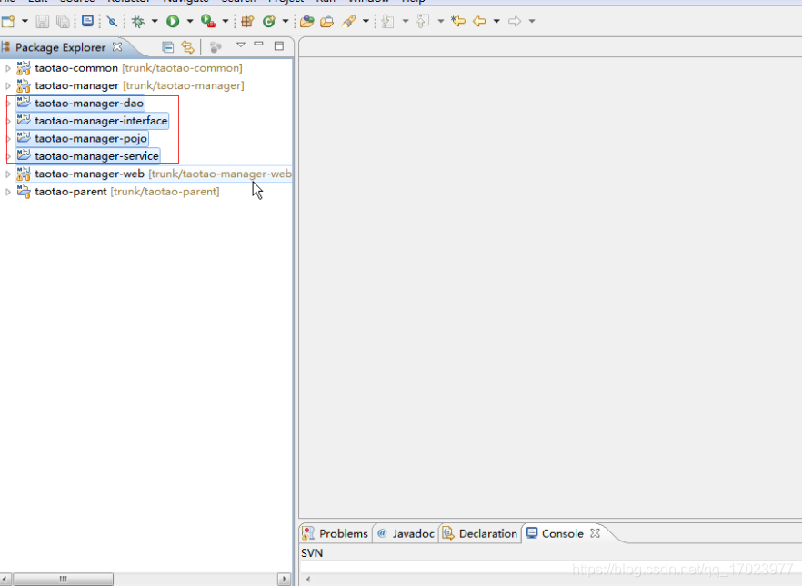The image size is (802, 586).
Task: Minimize the Package Explorer panel
Action: [259, 45]
